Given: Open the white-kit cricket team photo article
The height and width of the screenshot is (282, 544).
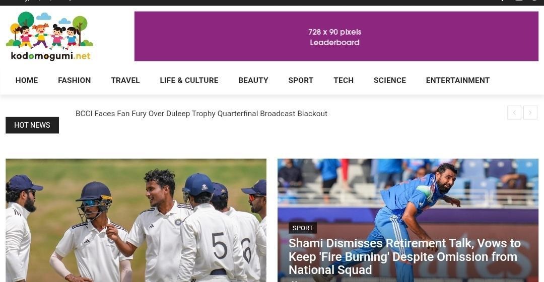Looking at the screenshot, I should [136, 220].
